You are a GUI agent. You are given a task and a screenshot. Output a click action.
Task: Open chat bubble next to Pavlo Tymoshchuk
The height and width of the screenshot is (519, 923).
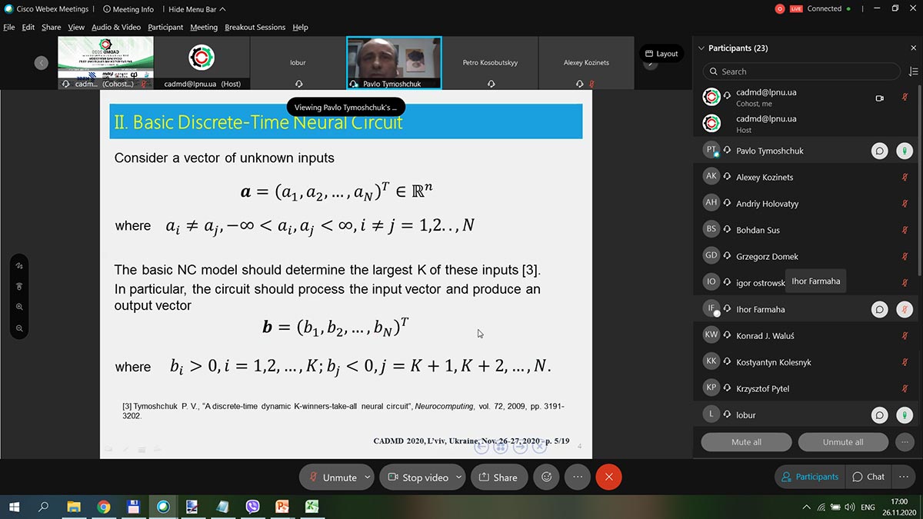879,151
